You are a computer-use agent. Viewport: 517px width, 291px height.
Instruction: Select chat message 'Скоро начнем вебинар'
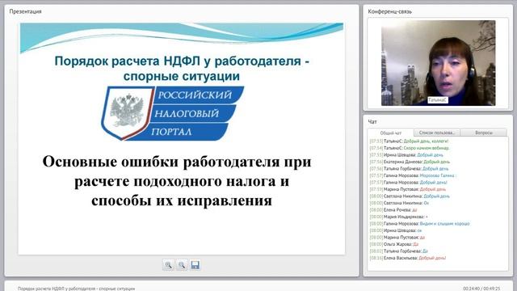coord(410,148)
